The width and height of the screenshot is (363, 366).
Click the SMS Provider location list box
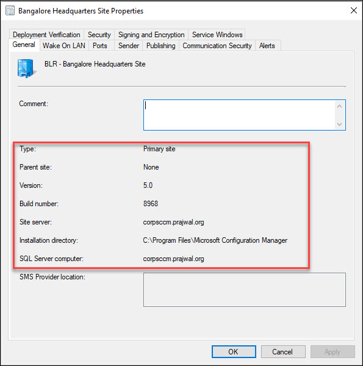(245, 290)
